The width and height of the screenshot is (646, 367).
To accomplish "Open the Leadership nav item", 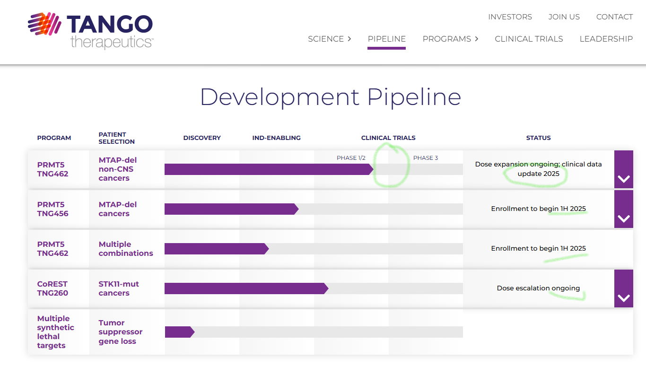I will pyautogui.click(x=606, y=39).
